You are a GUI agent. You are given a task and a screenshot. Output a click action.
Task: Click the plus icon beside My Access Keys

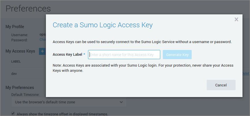point(42,51)
